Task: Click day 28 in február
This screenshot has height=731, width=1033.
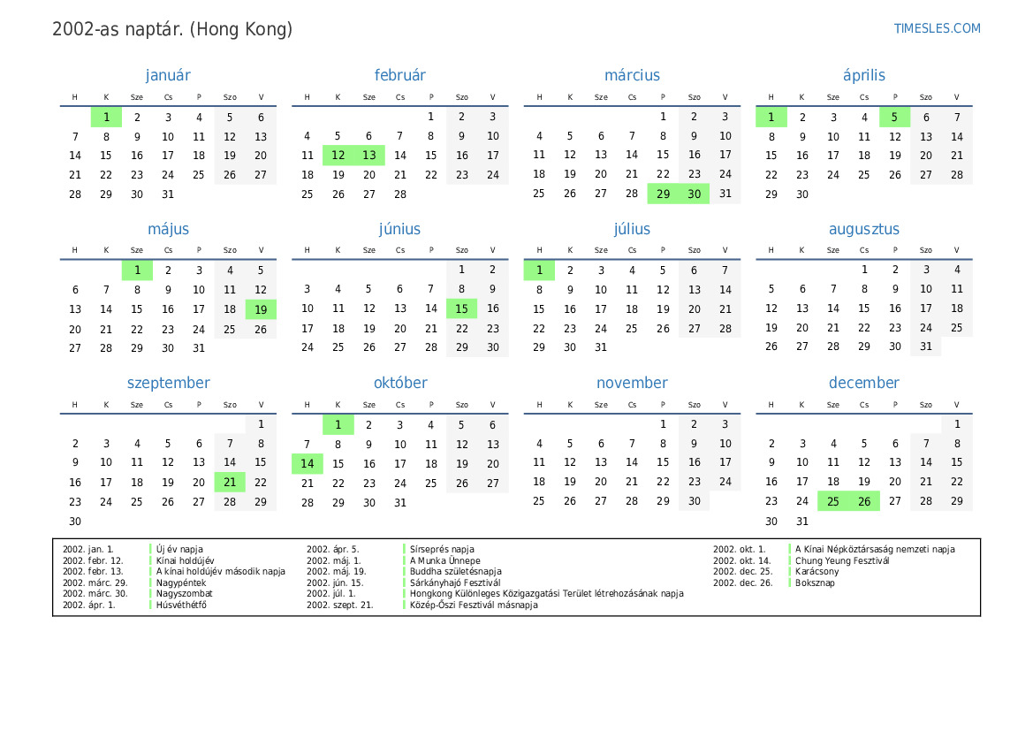Action: click(400, 194)
